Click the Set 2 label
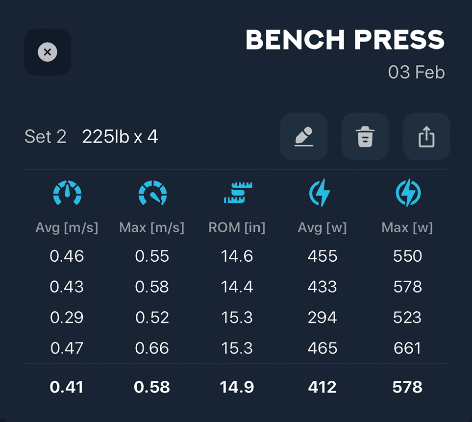 tap(46, 137)
